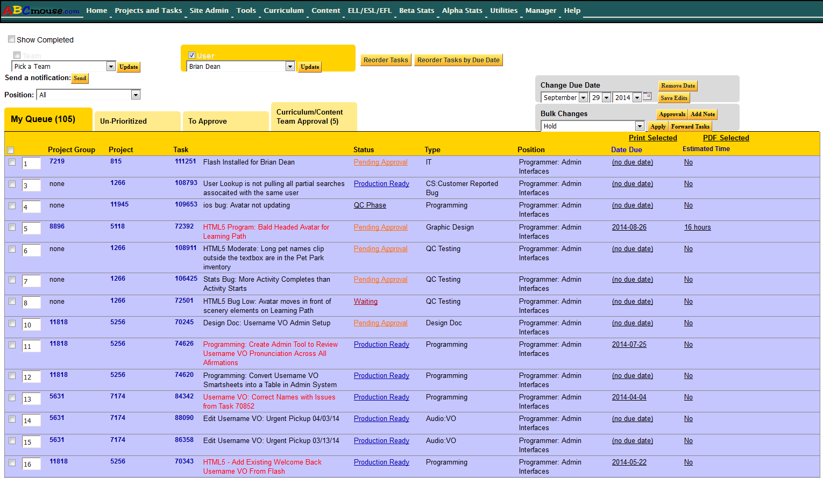Click Reorder Tasks by Due Date button
The height and width of the screenshot is (478, 823).
(x=458, y=60)
